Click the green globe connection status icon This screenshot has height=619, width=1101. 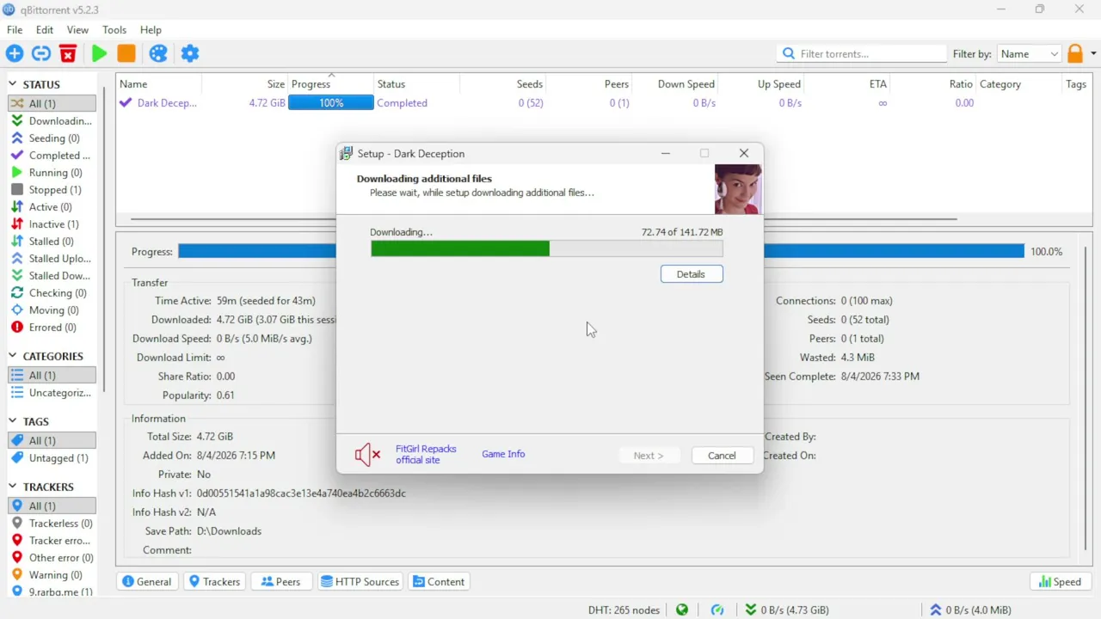click(682, 610)
